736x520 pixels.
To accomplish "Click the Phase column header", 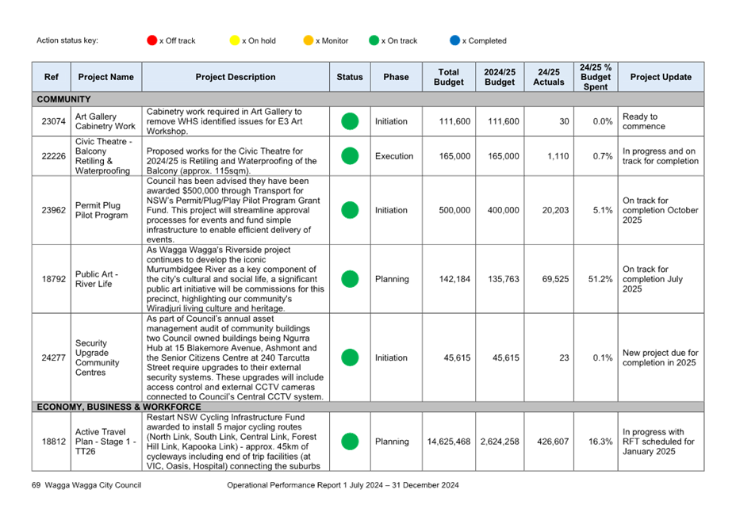I will pyautogui.click(x=397, y=77).
